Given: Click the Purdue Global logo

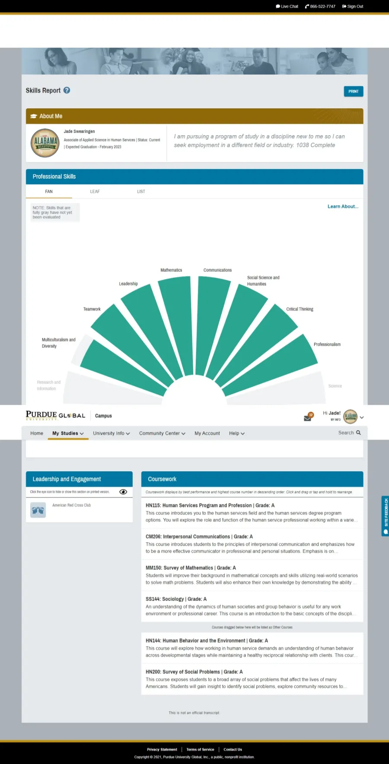Looking at the screenshot, I should click(55, 416).
